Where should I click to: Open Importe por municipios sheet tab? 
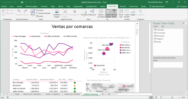(32, 94)
